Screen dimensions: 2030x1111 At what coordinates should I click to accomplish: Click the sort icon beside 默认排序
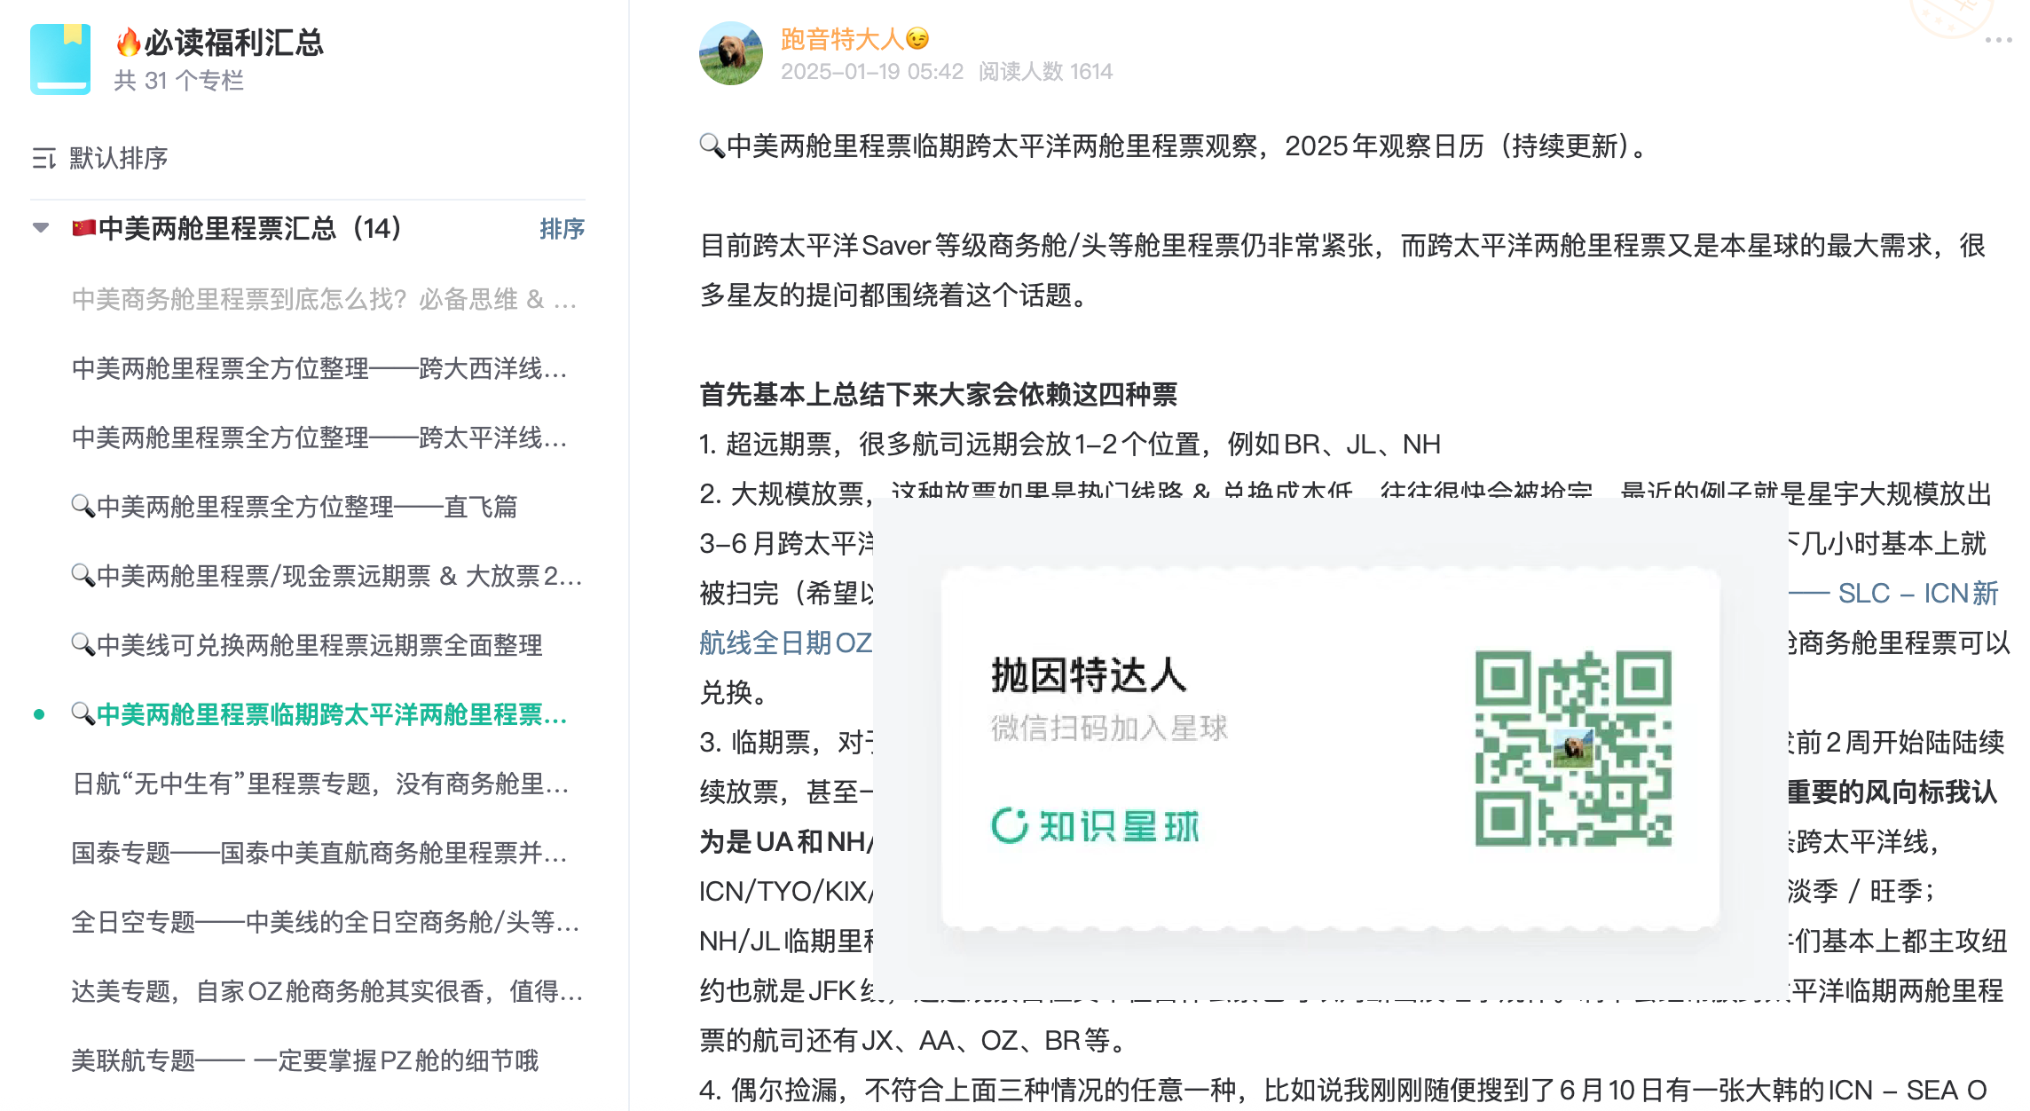pyautogui.click(x=43, y=157)
